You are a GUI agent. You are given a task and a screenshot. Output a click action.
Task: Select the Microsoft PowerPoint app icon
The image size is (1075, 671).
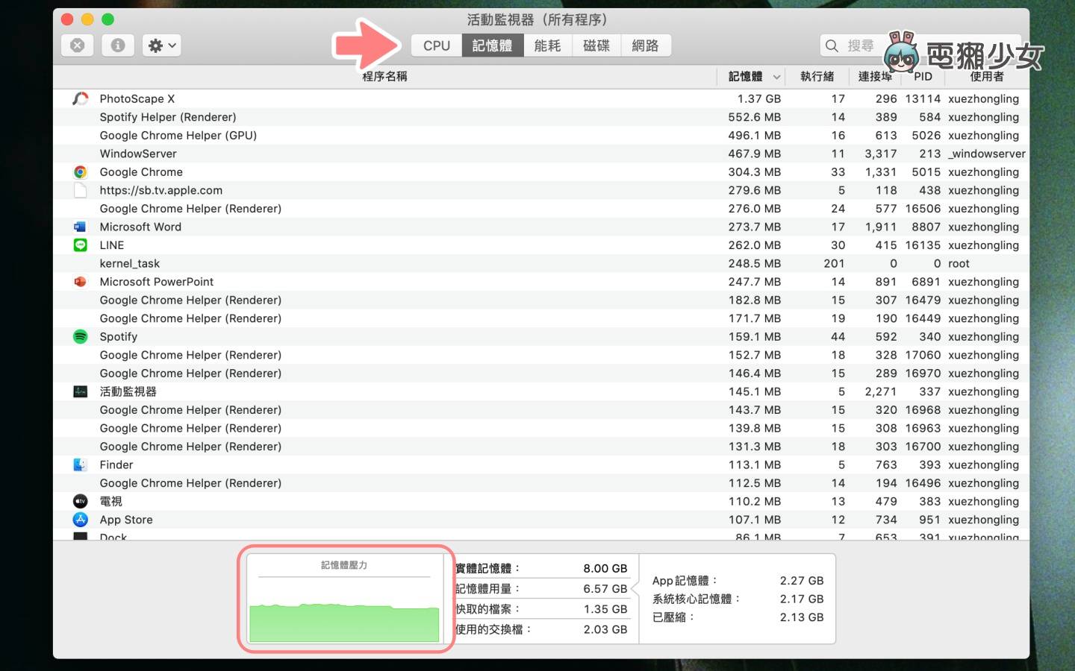point(80,282)
